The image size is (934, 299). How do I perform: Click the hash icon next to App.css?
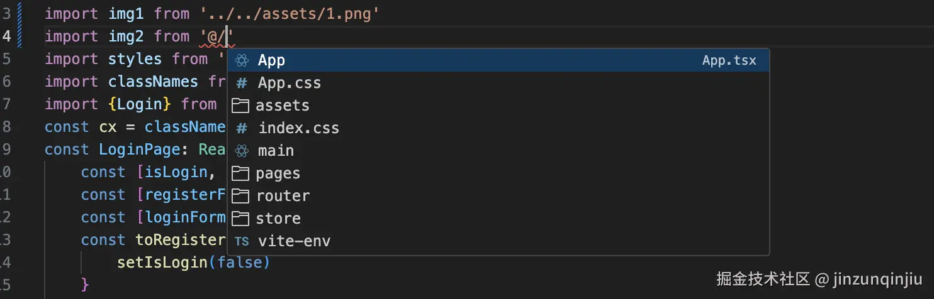click(242, 84)
